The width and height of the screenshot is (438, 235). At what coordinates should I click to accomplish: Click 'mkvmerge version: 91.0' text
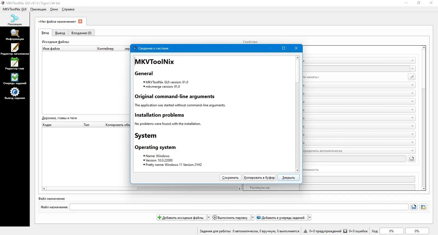(x=163, y=87)
